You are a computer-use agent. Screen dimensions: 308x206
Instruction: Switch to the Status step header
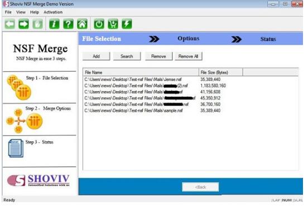268,39
